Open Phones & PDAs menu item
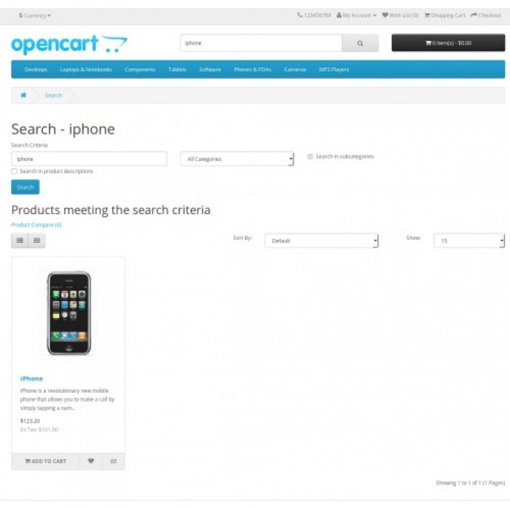510x510 pixels. 253,69
